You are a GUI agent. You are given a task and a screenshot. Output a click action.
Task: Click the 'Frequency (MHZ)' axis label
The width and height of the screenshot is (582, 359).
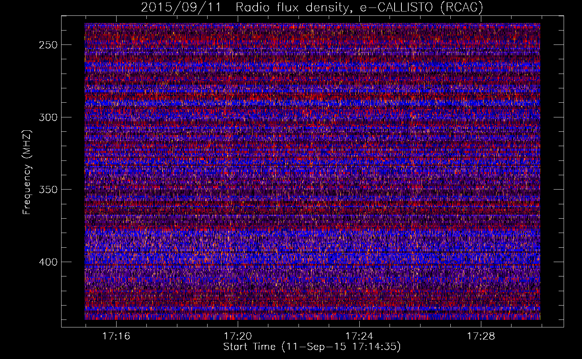[27, 172]
